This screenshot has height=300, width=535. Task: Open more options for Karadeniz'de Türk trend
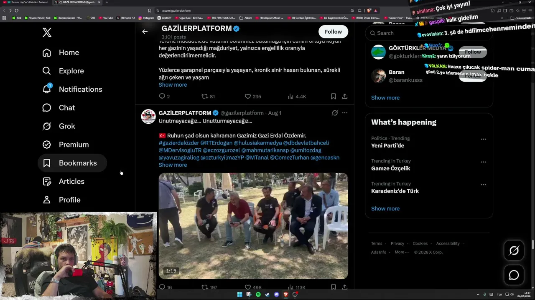pyautogui.click(x=483, y=185)
